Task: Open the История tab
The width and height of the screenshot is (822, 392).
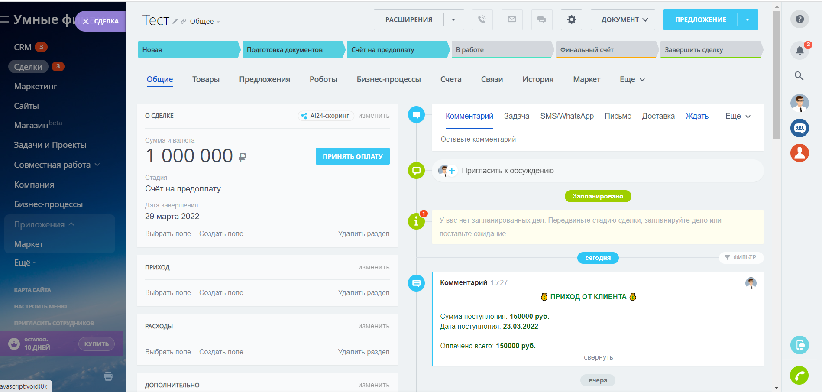Action: pos(537,79)
